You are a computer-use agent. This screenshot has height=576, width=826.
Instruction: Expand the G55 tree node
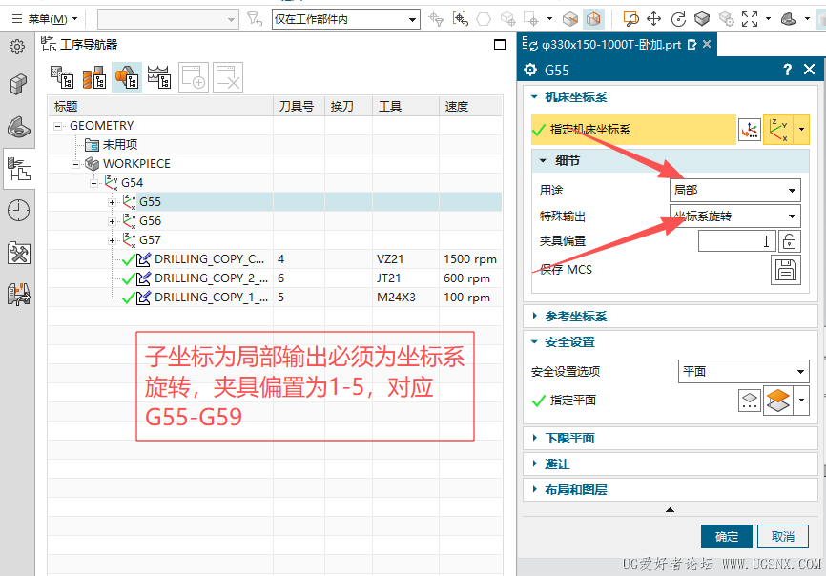pos(112,203)
